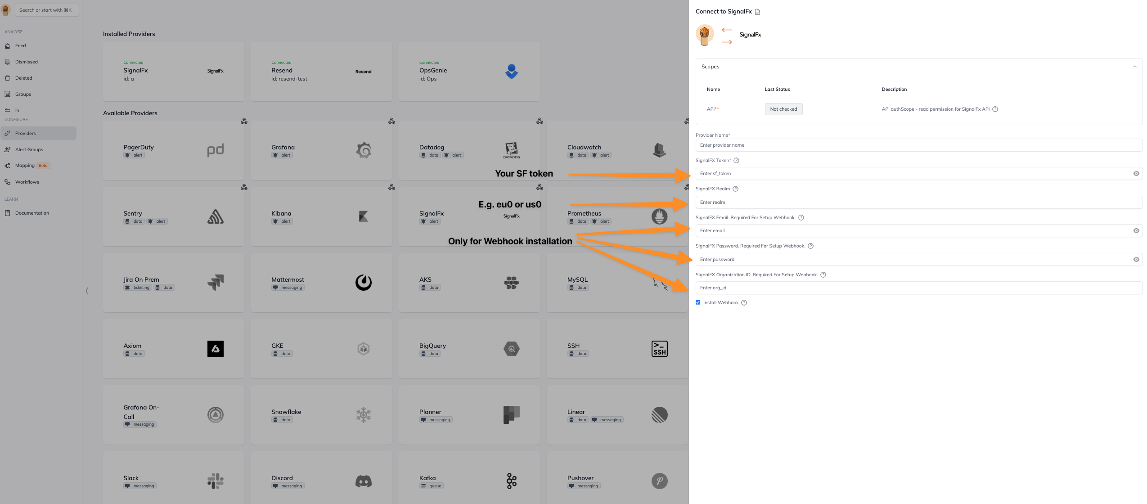
Task: Click the help icon beside SignalFX Realm
Action: (x=735, y=189)
